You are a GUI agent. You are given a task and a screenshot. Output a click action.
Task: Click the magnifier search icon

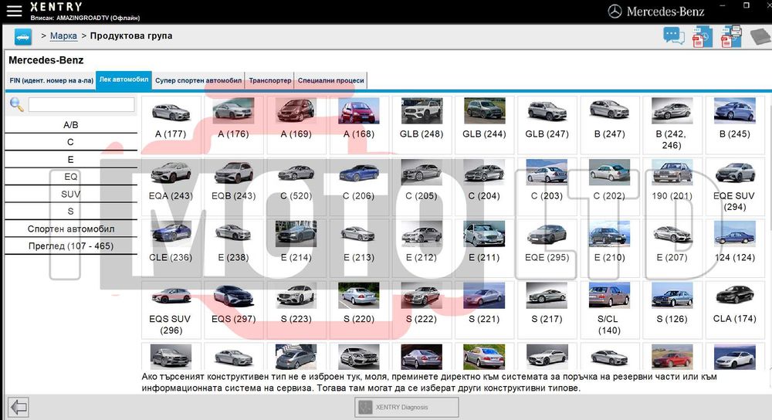point(17,104)
